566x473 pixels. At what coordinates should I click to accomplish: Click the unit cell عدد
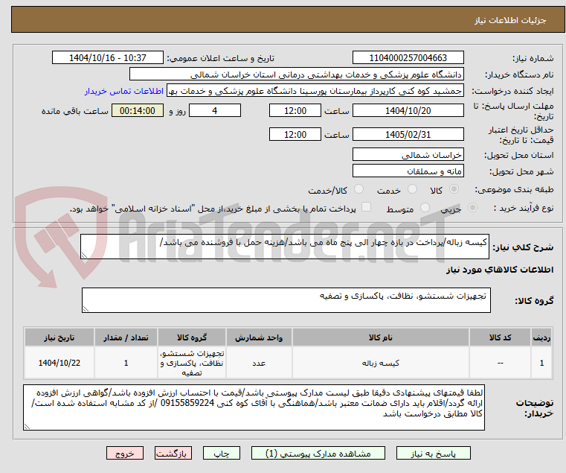(259, 363)
